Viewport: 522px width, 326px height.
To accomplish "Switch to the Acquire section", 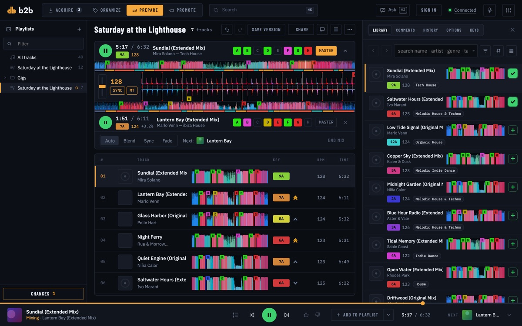I will click(65, 10).
